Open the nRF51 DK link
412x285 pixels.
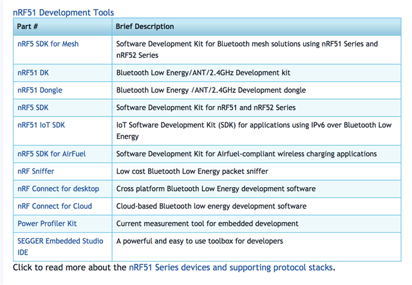pyautogui.click(x=33, y=73)
